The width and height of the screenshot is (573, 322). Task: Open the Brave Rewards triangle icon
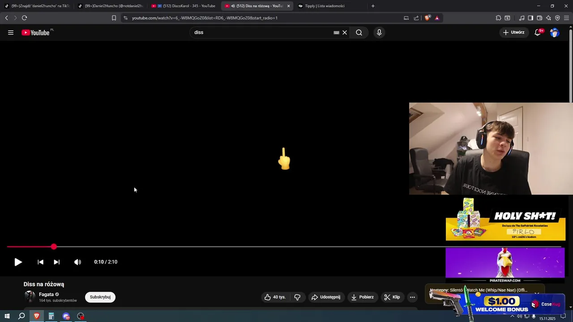pos(437,18)
